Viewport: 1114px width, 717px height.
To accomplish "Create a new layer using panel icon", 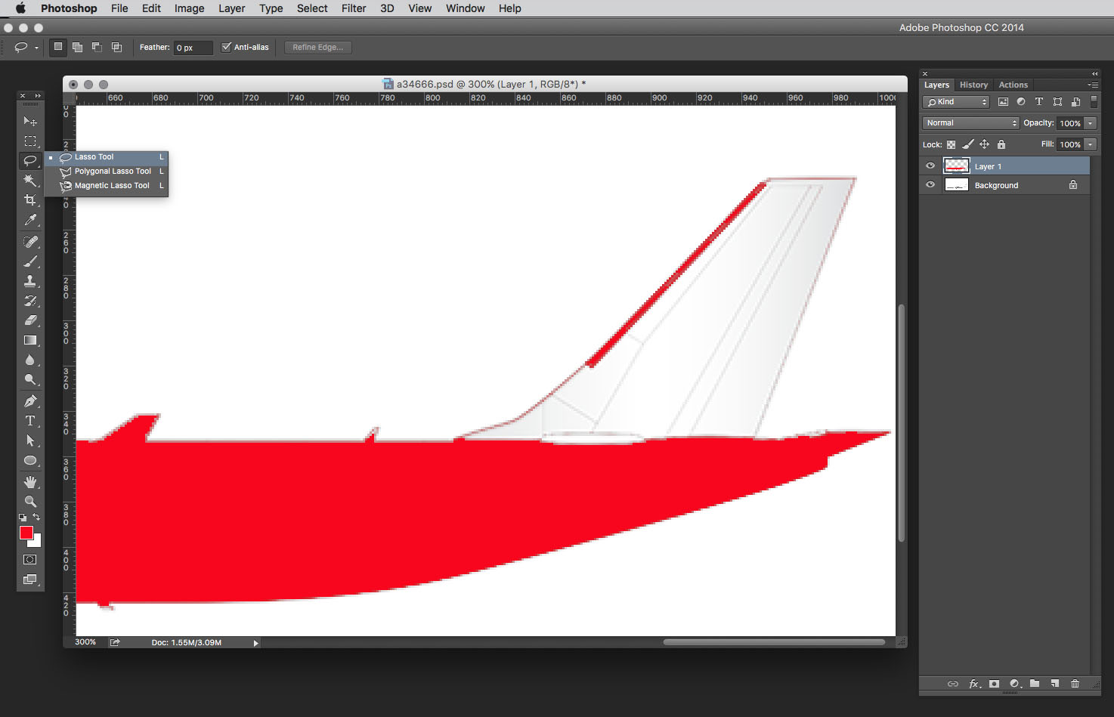I will pyautogui.click(x=1055, y=684).
